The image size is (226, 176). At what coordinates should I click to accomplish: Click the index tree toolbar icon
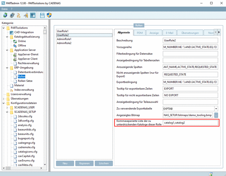tap(19, 15)
